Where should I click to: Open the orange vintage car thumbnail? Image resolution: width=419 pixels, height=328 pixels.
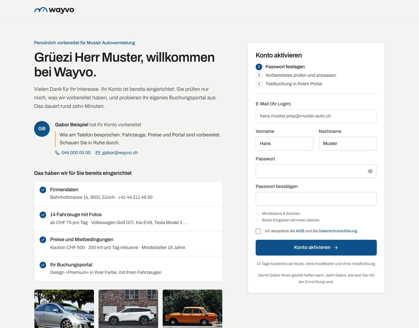pyautogui.click(x=192, y=309)
